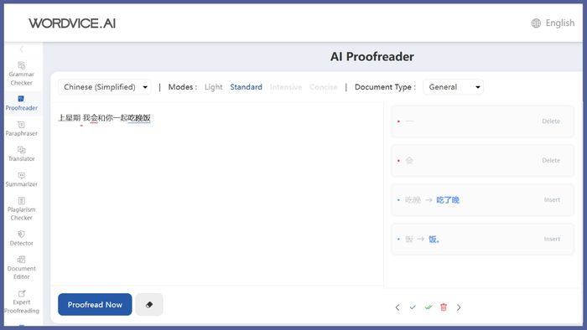Go to previous suggestion arrow
The image size is (587, 330).
(x=397, y=307)
